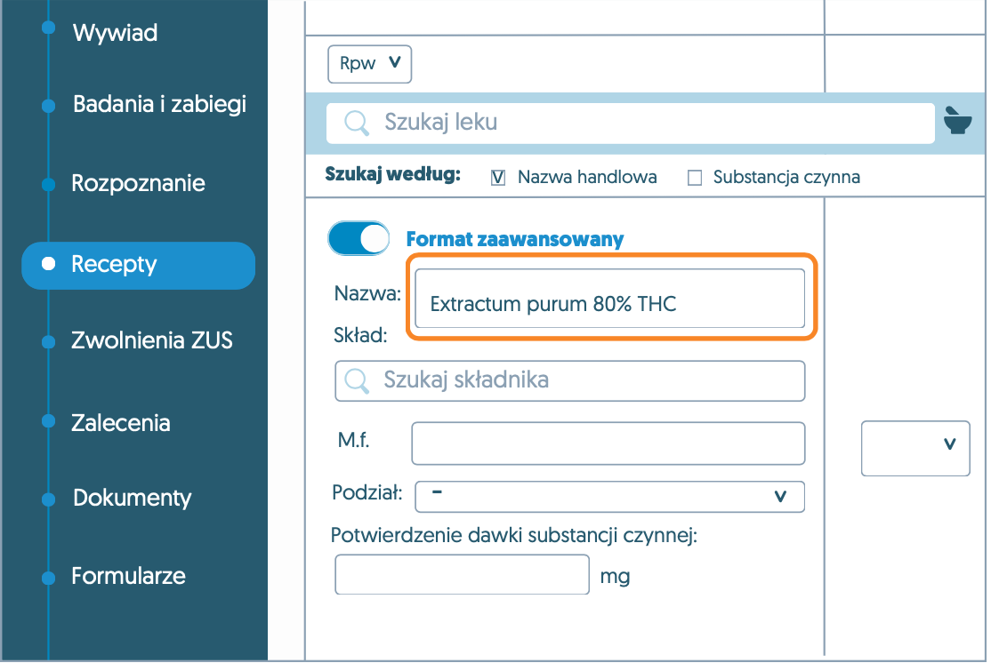
Task: Focus the M.f. input field
Action: [608, 443]
